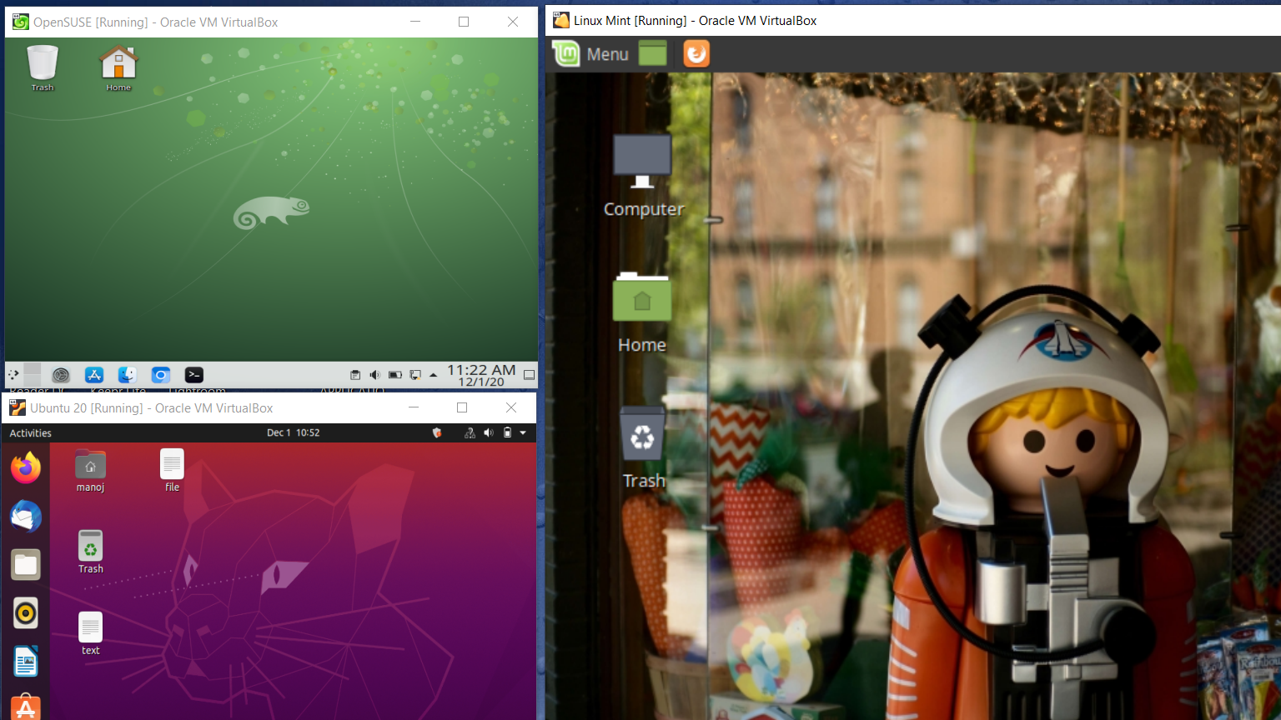1281x720 pixels.
Task: Click the 11:22 AM clock in OpenSUSE
Action: pos(480,375)
